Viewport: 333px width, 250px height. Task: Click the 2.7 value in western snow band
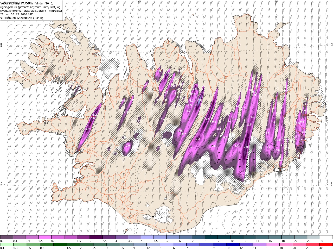[88, 129]
